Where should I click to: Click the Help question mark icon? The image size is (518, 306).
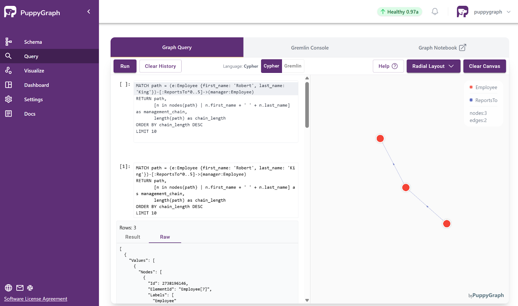pyautogui.click(x=395, y=66)
